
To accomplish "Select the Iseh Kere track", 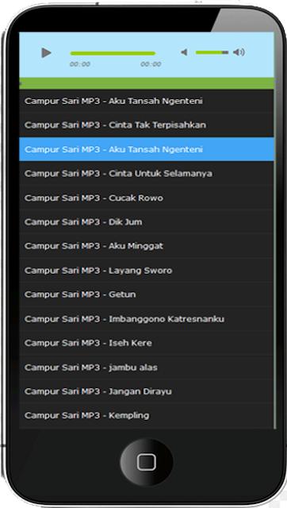I will tap(147, 343).
